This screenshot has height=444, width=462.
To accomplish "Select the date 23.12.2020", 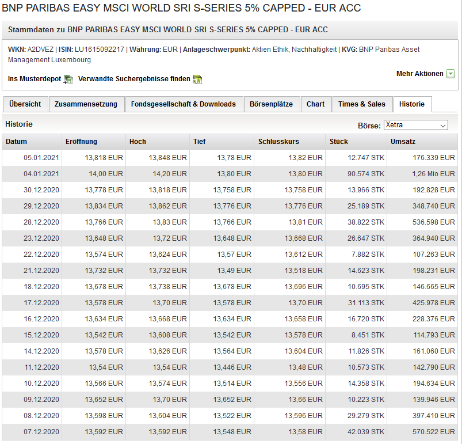I will point(41,238).
